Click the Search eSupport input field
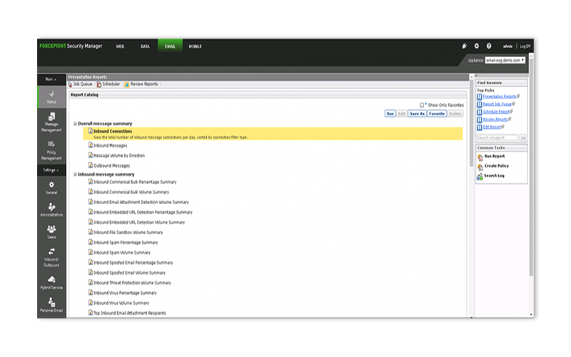The height and width of the screenshot is (357, 571). click(x=497, y=138)
